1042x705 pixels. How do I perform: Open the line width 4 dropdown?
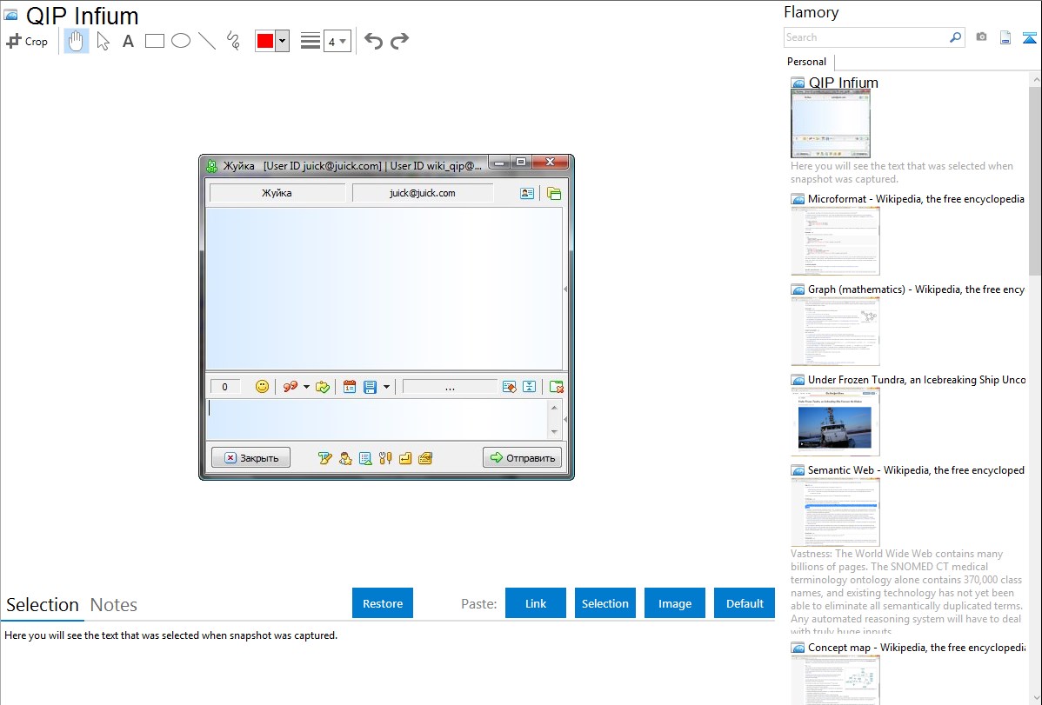337,41
